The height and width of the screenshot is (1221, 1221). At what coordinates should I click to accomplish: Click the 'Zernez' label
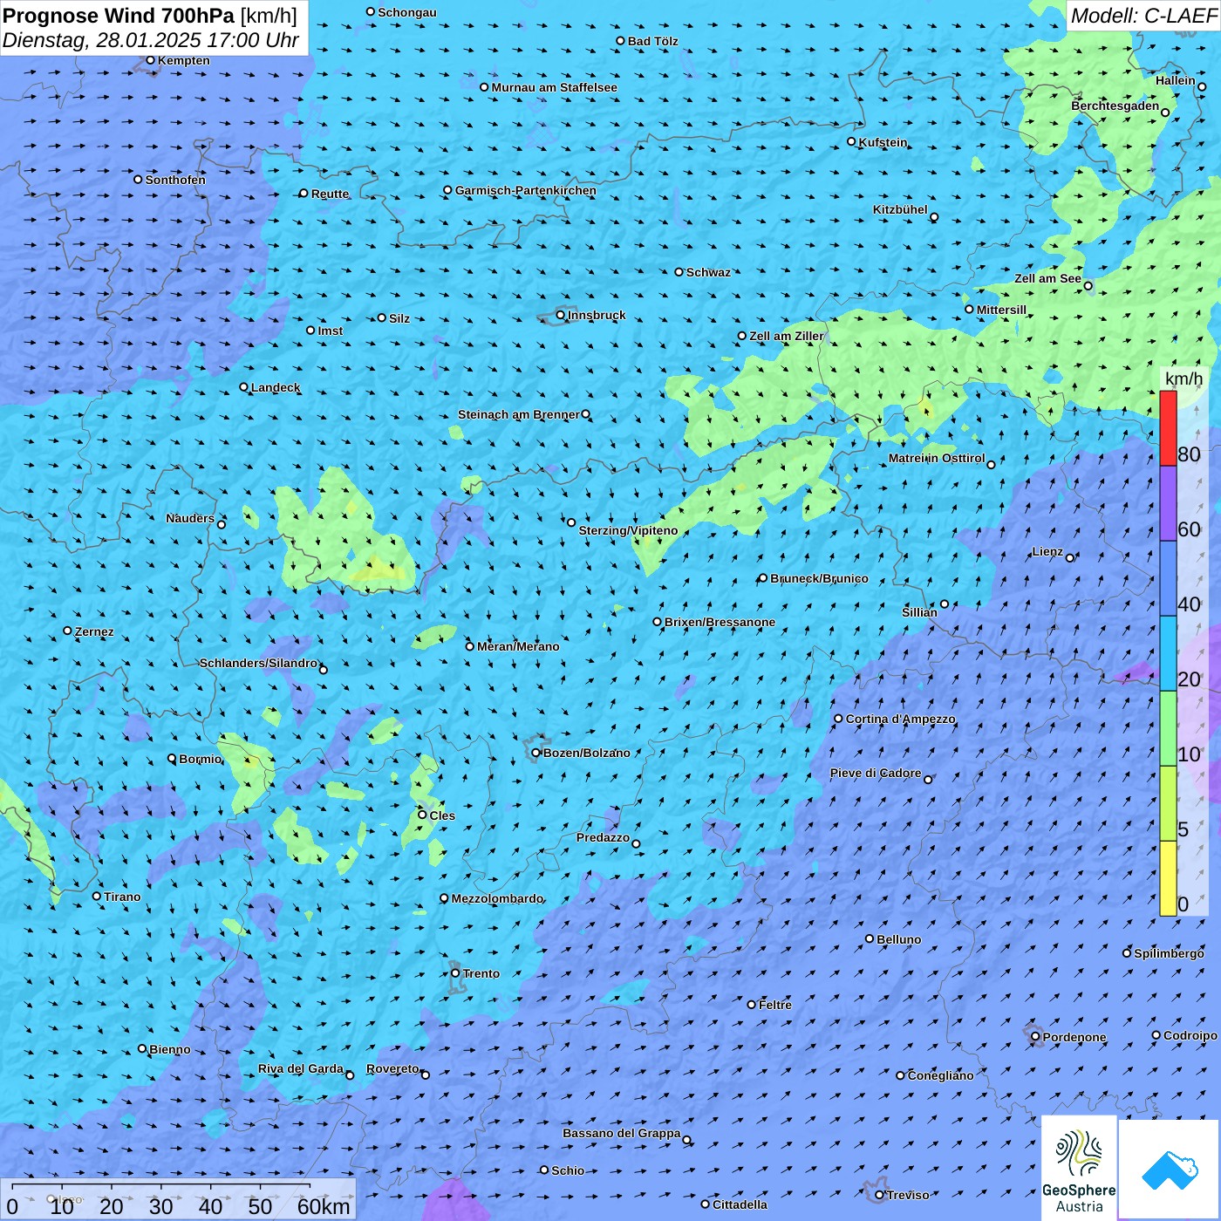(x=94, y=631)
